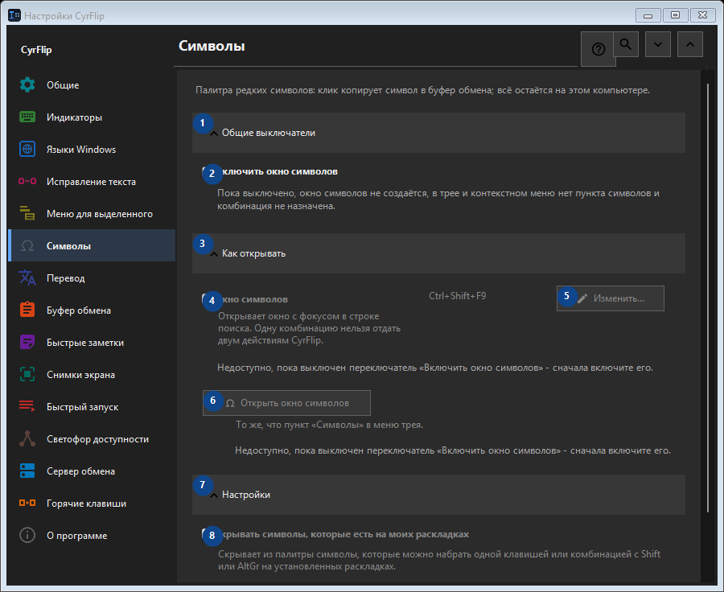Click the capture icon for Снимки экрана
The width and height of the screenshot is (724, 592).
[27, 375]
